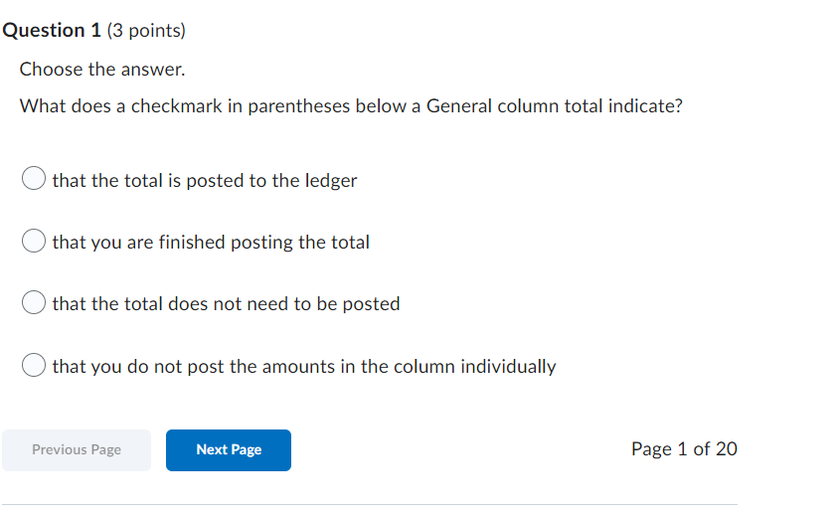Click the answer text about posting amounts individually
The width and height of the screenshot is (838, 513).
[x=304, y=367]
